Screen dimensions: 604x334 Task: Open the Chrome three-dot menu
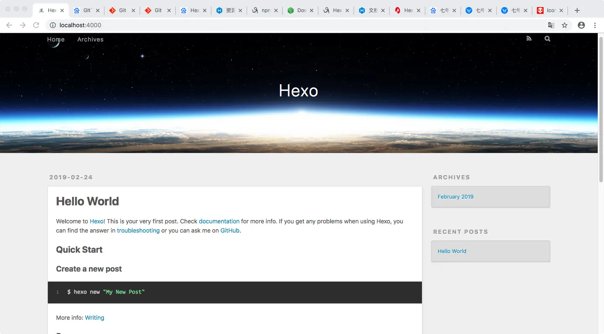(x=595, y=25)
